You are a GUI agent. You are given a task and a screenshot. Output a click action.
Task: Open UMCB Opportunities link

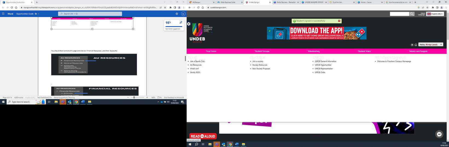[x=323, y=65]
